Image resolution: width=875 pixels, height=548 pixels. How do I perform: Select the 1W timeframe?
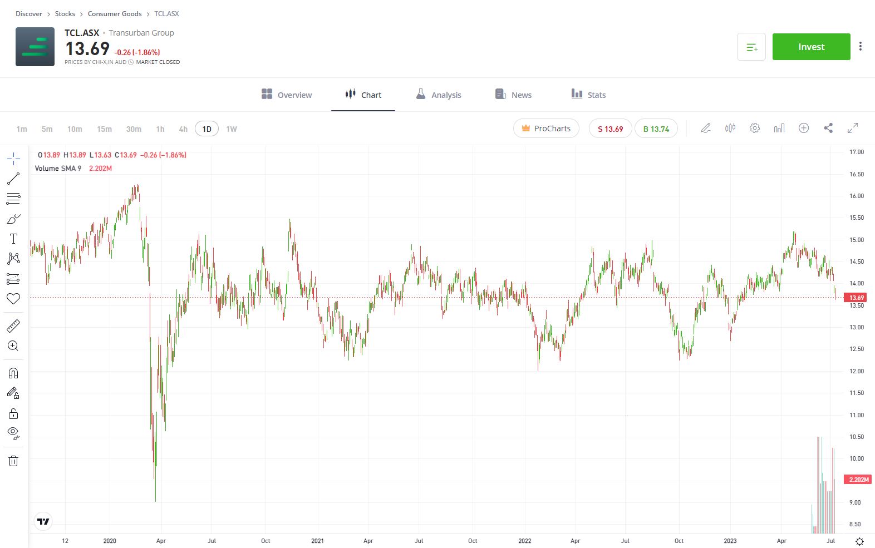click(232, 129)
